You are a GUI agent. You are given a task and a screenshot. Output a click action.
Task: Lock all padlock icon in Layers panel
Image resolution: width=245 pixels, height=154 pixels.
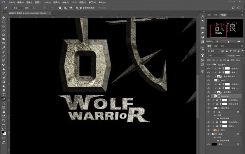(x=228, y=60)
